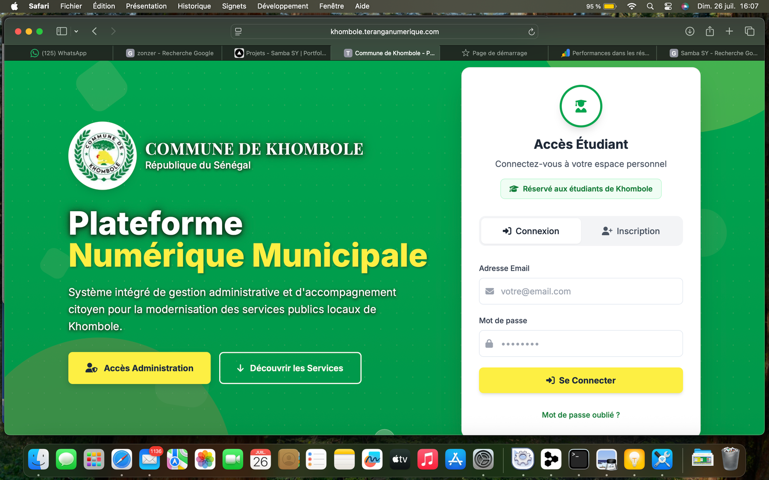Open Siri from the menu bar

click(x=685, y=6)
